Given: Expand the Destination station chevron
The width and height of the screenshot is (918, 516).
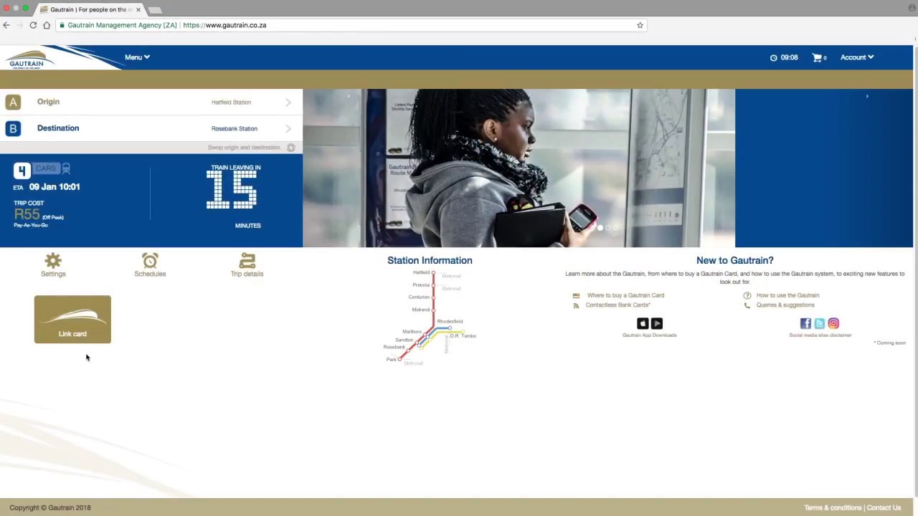Looking at the screenshot, I should point(288,129).
